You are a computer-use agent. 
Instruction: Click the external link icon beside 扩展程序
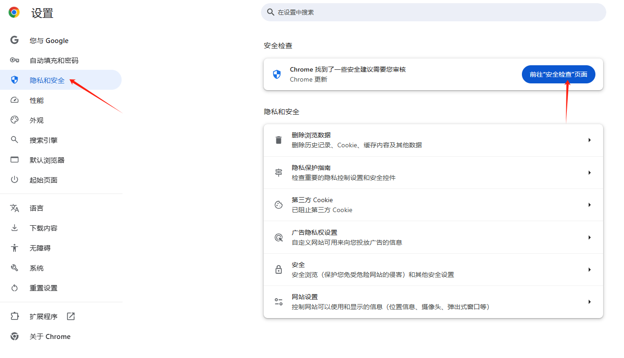[x=71, y=316]
